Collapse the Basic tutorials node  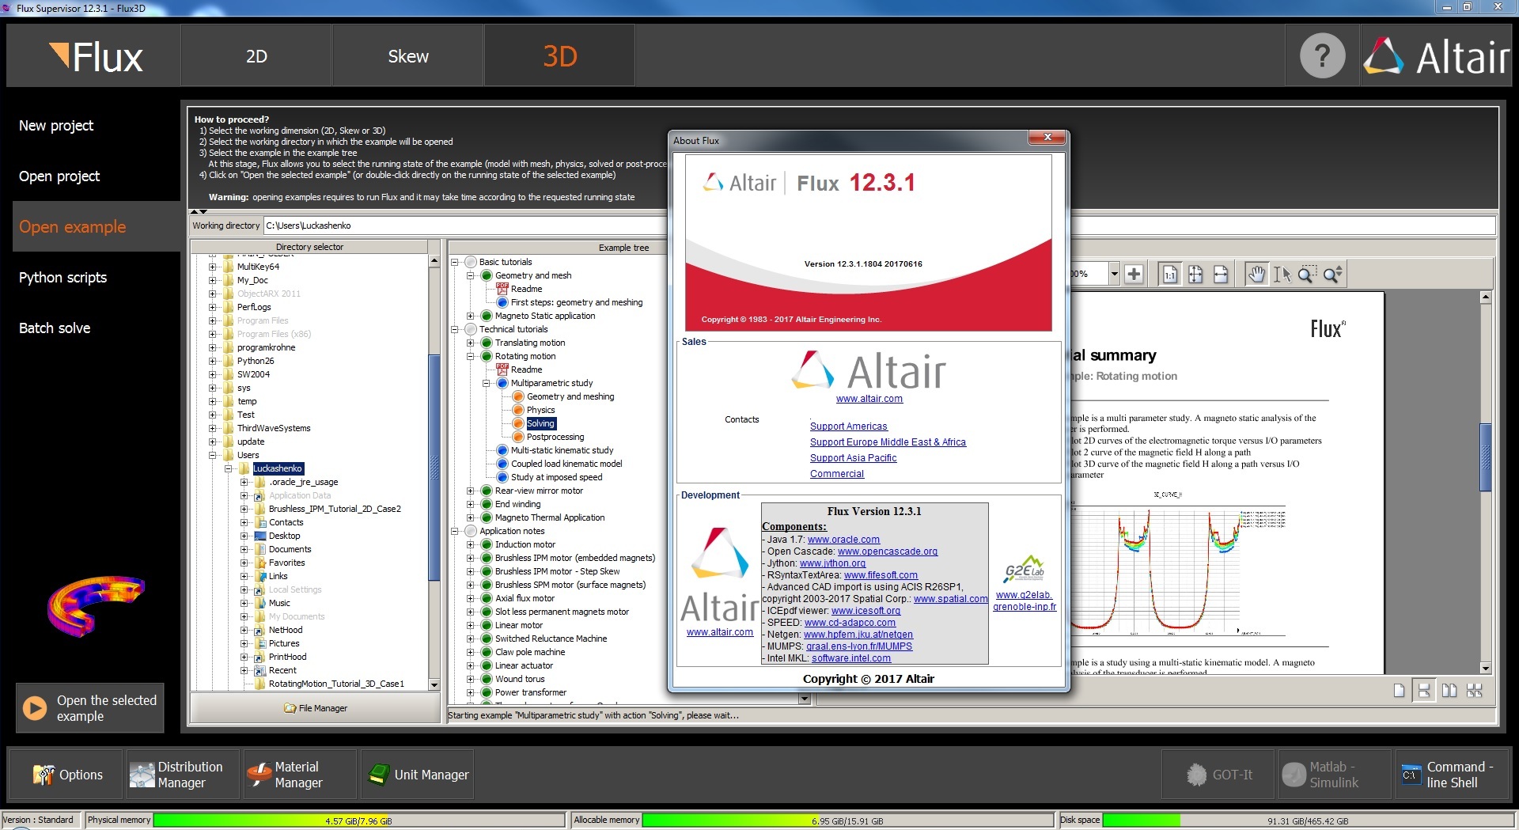[455, 262]
